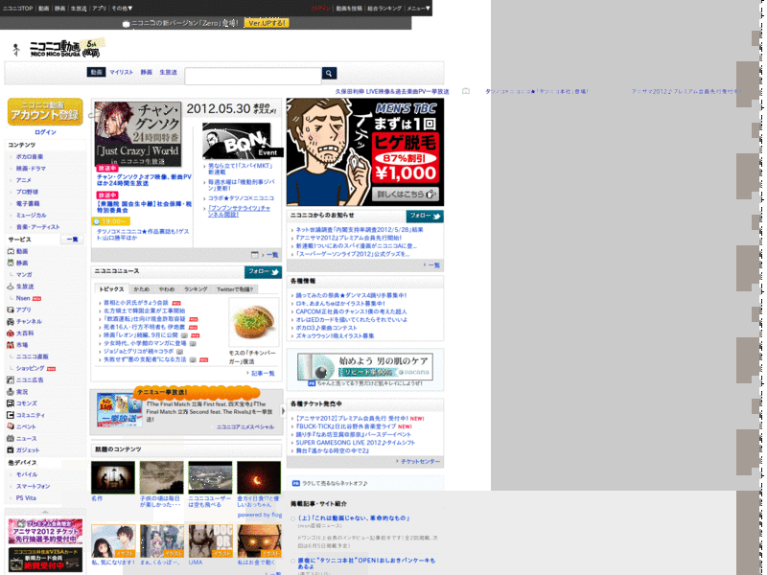Click Twitter follow button in お知らせ header
Image resolution: width=767 pixels, height=575 pixels.
click(x=425, y=217)
